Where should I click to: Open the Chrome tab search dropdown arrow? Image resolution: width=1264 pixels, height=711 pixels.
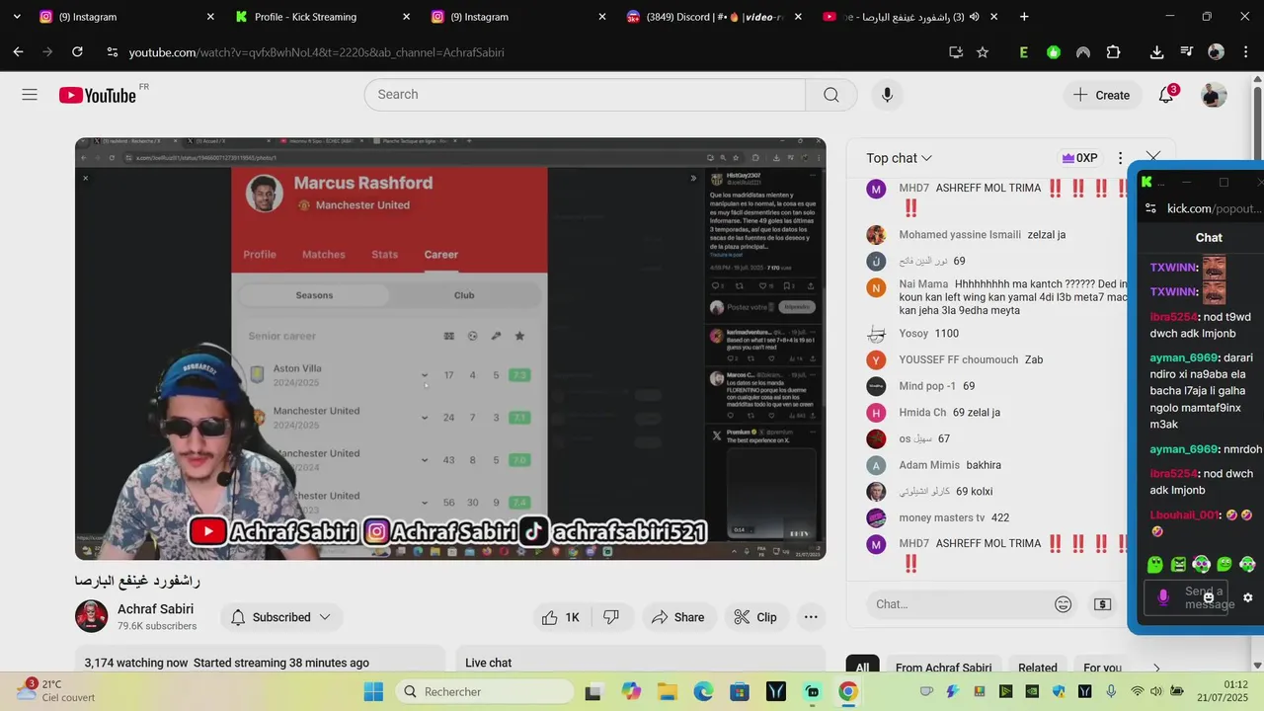tap(17, 17)
